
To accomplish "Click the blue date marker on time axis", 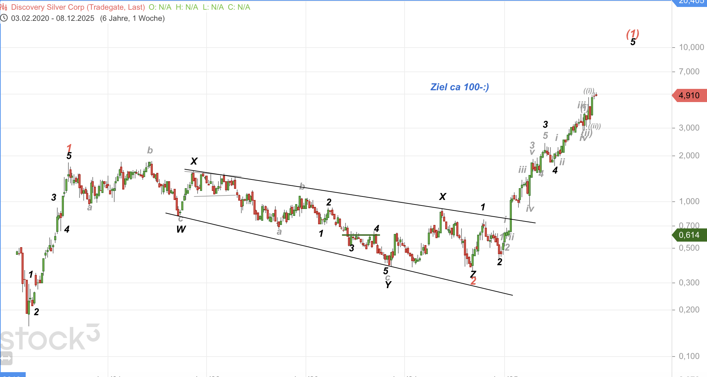I will tap(13, 375).
